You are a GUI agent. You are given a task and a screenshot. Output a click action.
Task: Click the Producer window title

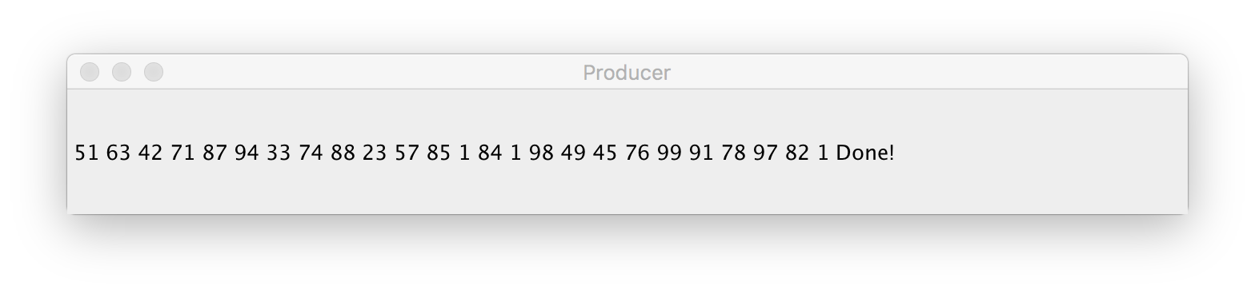point(627,73)
